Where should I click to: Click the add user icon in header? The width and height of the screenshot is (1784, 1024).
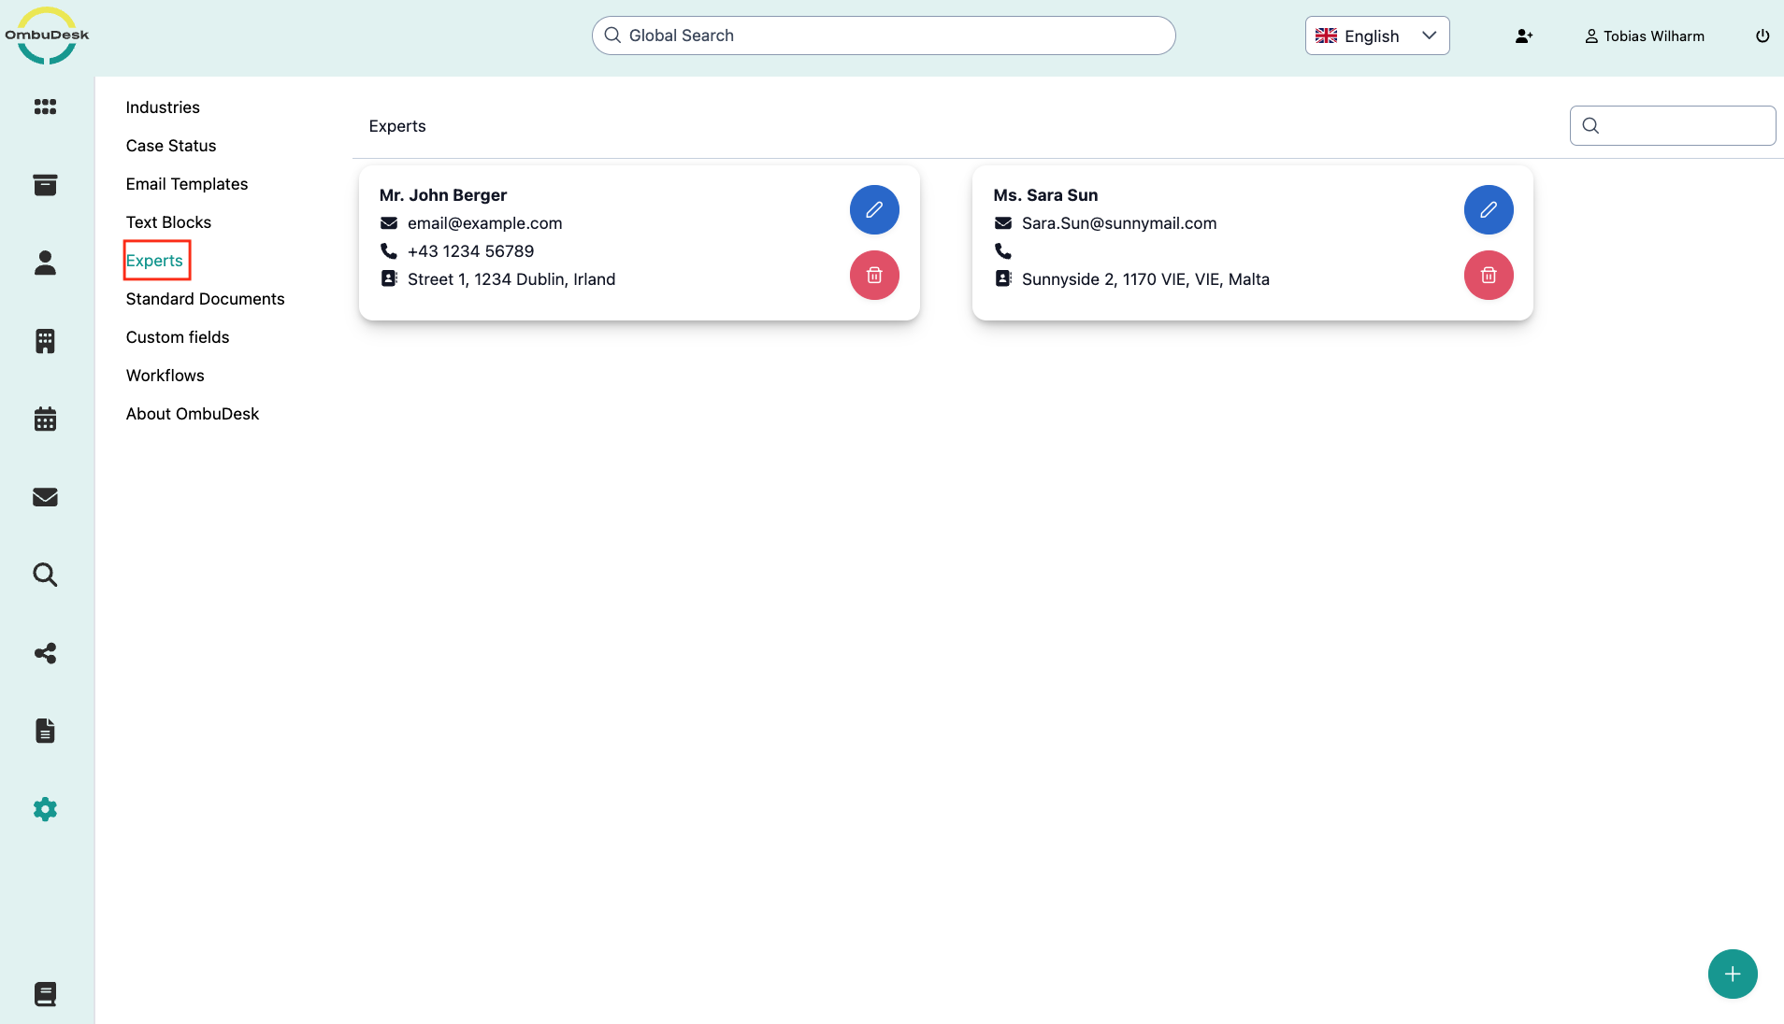click(x=1524, y=36)
